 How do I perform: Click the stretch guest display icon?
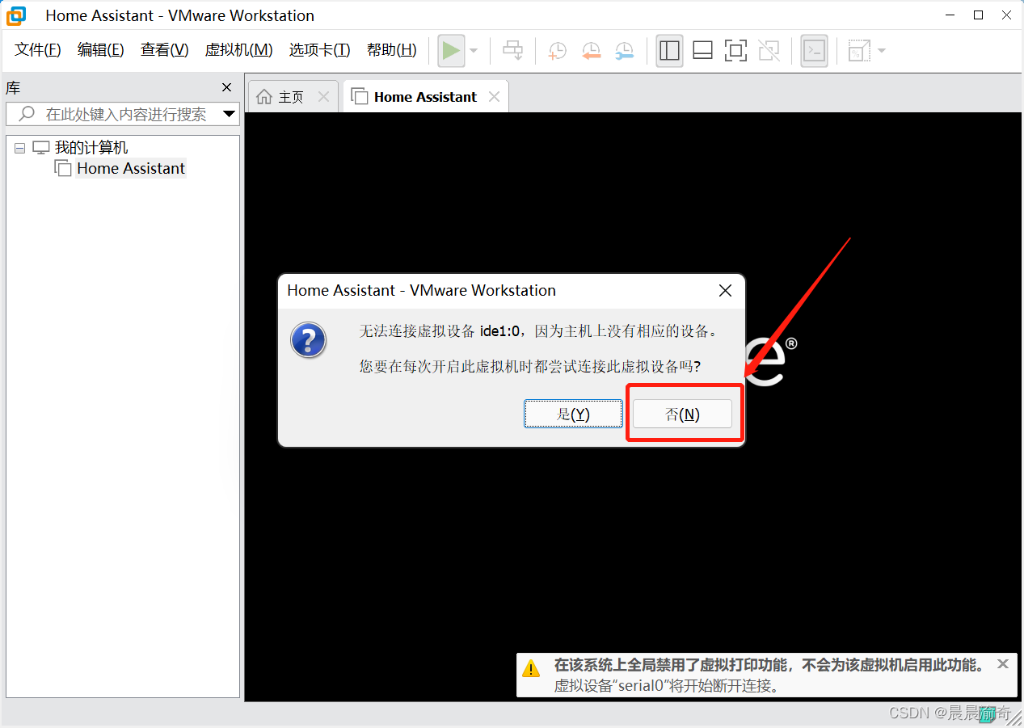click(858, 51)
